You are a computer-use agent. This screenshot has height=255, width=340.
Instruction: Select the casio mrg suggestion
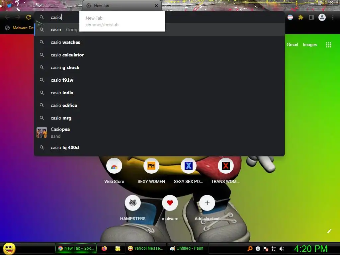(x=159, y=118)
